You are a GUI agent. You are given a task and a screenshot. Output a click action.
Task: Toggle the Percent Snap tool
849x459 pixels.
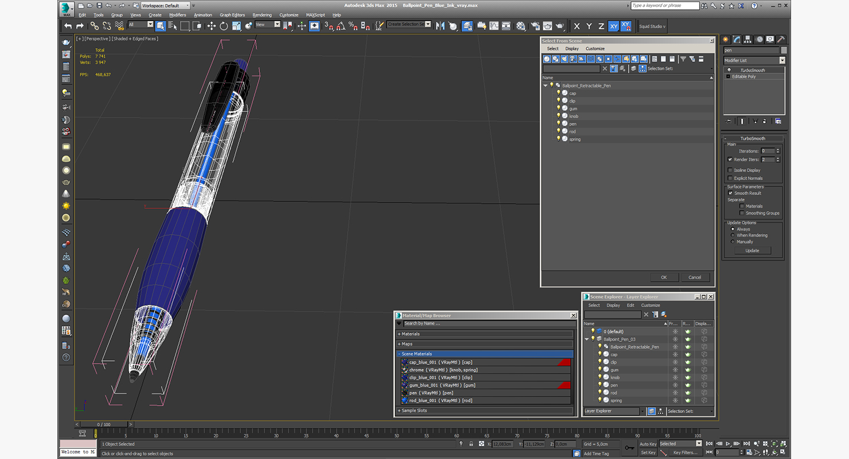(x=353, y=26)
